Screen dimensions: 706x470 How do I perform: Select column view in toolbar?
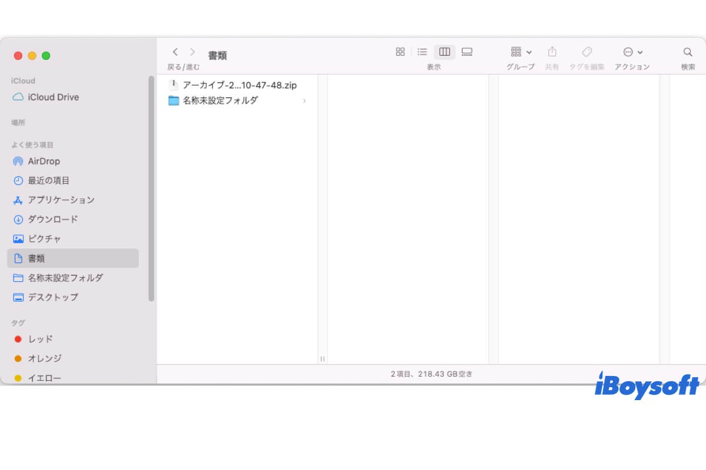(445, 52)
